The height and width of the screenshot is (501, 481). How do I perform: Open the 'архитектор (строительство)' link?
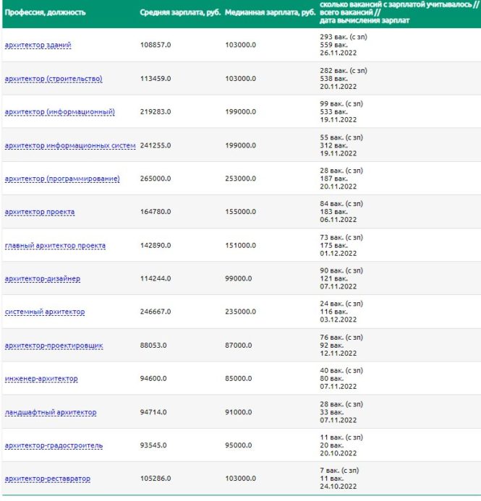click(54, 79)
